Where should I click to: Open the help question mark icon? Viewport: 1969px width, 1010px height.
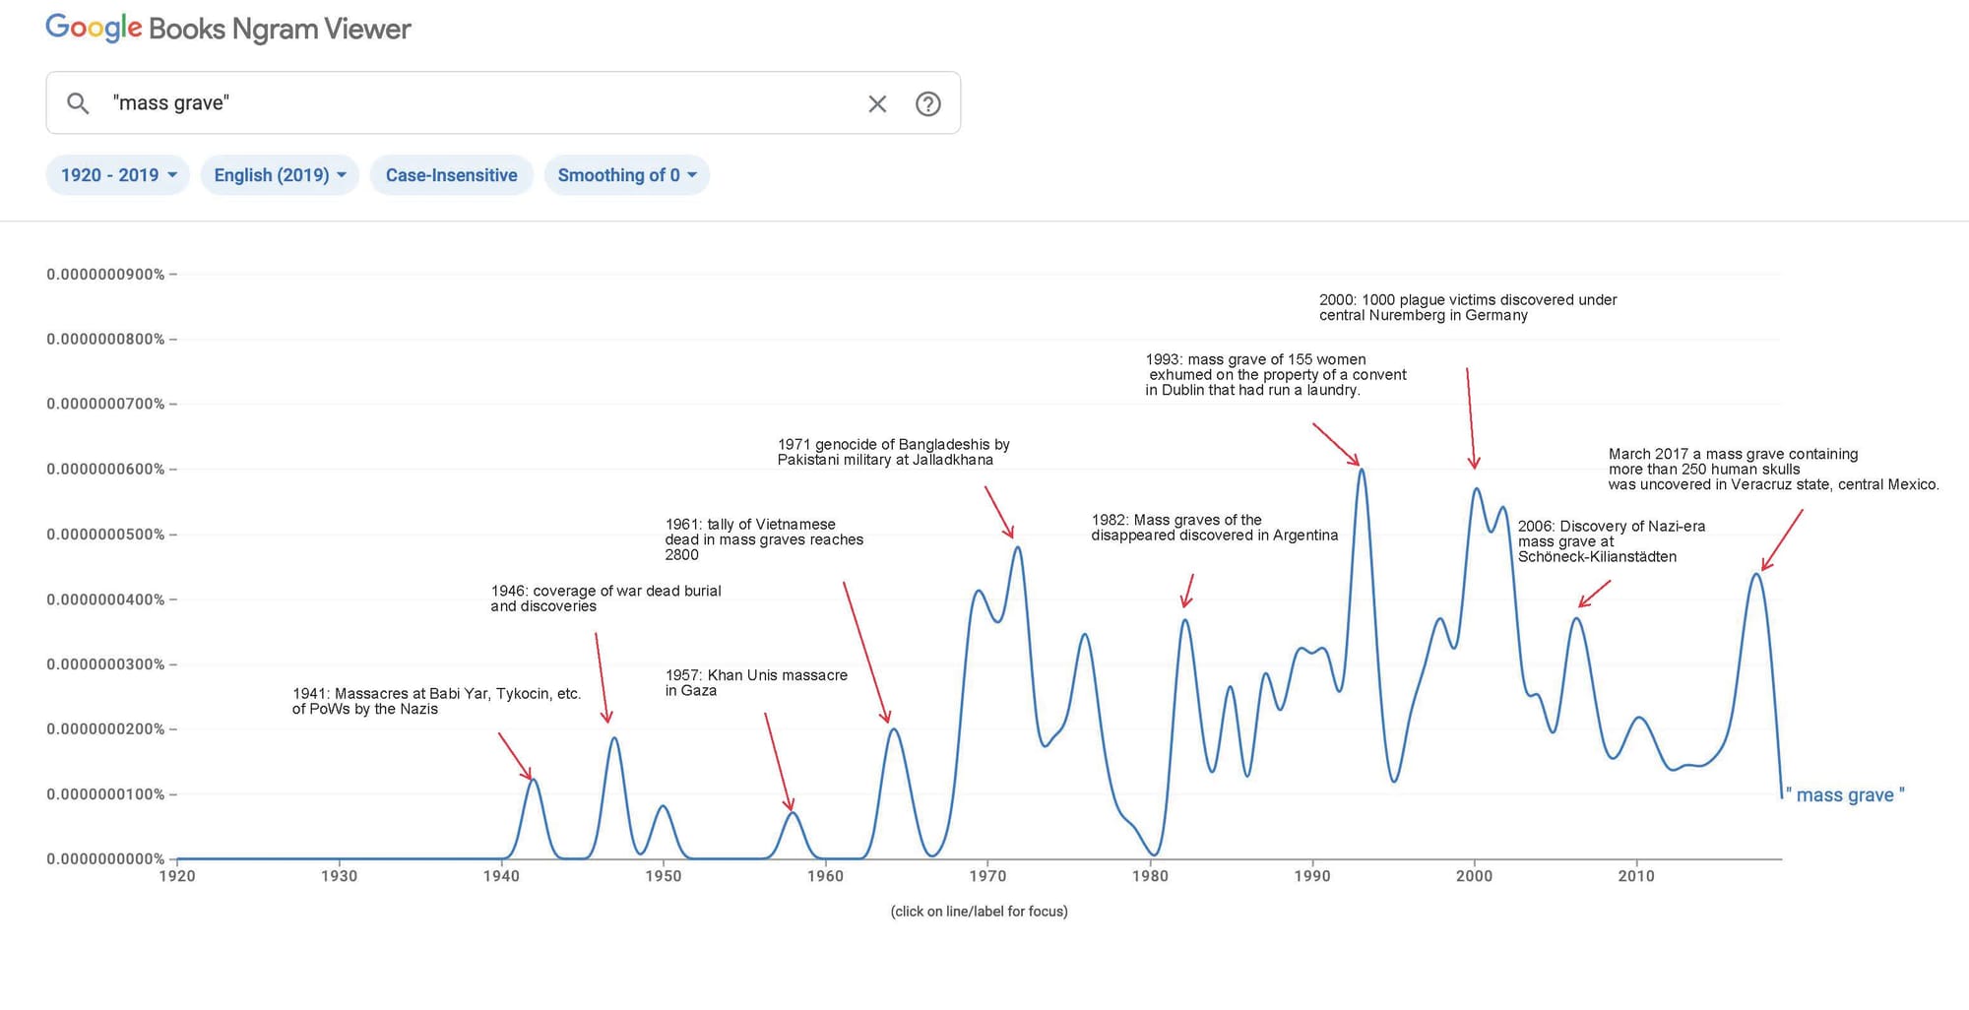pyautogui.click(x=927, y=103)
